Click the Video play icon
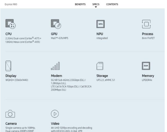 tap(55, 114)
